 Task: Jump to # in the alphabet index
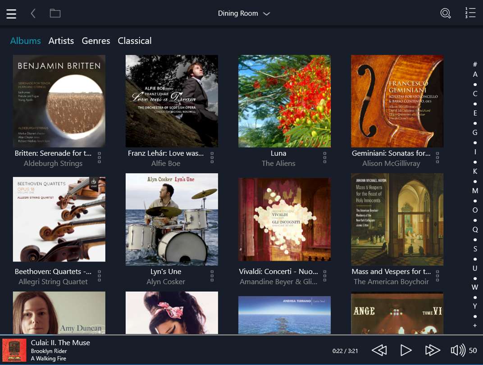tap(475, 64)
